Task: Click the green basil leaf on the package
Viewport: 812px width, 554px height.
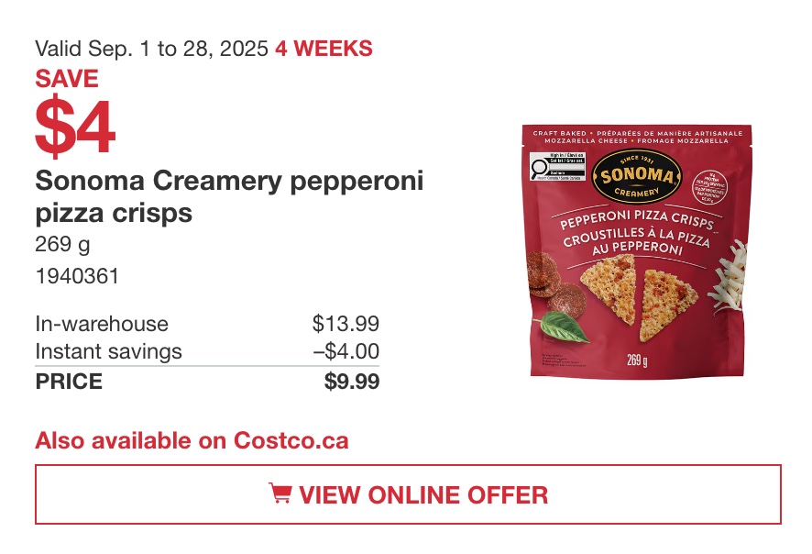Action: [x=562, y=327]
